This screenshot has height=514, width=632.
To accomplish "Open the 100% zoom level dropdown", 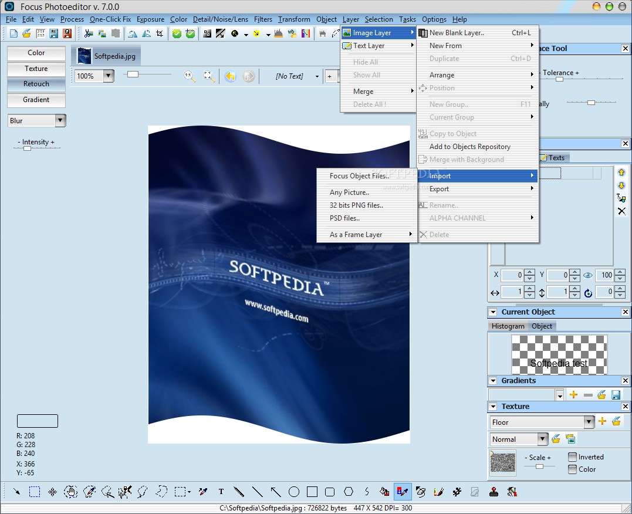I will [108, 76].
